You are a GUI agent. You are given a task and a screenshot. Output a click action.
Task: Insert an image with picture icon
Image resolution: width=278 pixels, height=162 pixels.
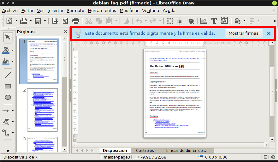pos(204,21)
